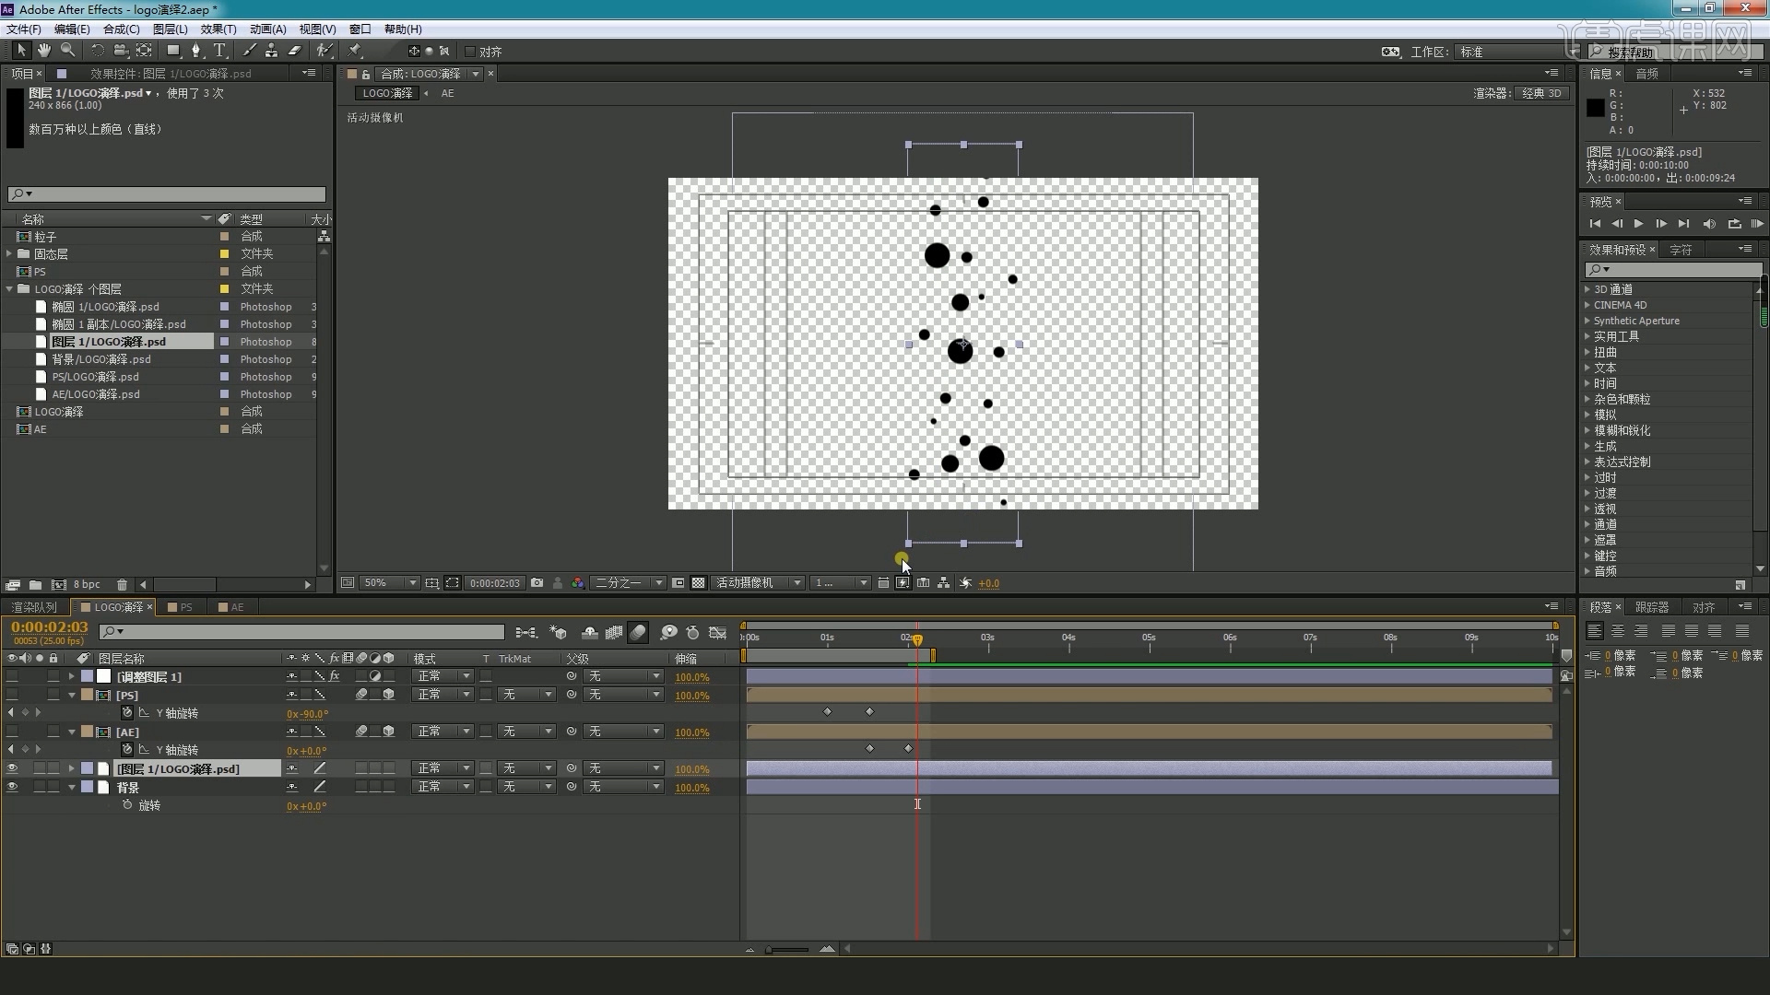Image resolution: width=1770 pixels, height=995 pixels.
Task: Toggle Y轴旋转 stopwatch of PS layer
Action: coord(127,713)
